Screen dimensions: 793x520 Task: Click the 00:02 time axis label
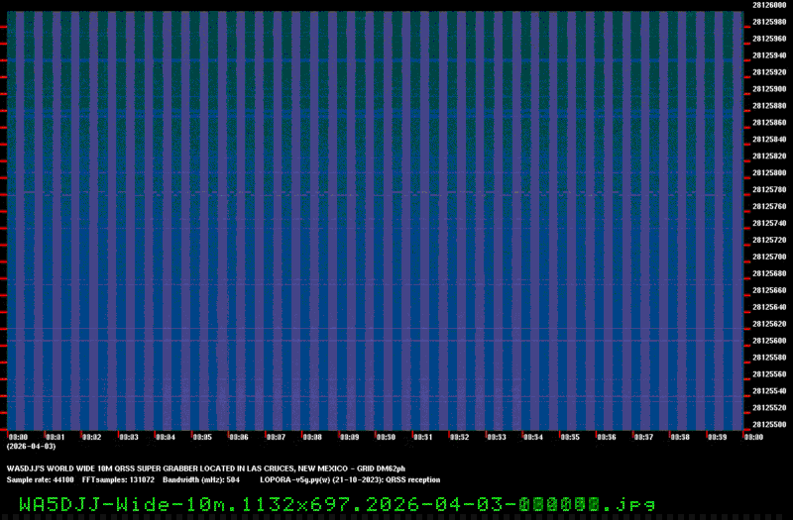(91, 437)
